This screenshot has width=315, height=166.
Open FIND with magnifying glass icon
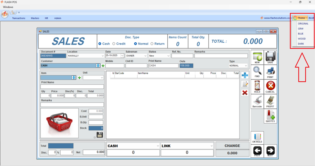[257, 72]
